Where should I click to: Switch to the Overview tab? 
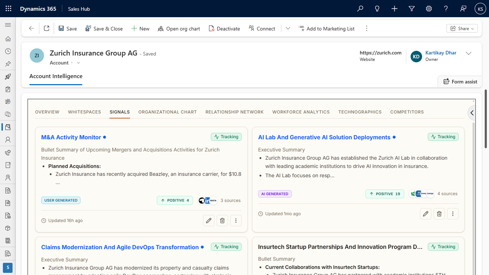(47, 112)
